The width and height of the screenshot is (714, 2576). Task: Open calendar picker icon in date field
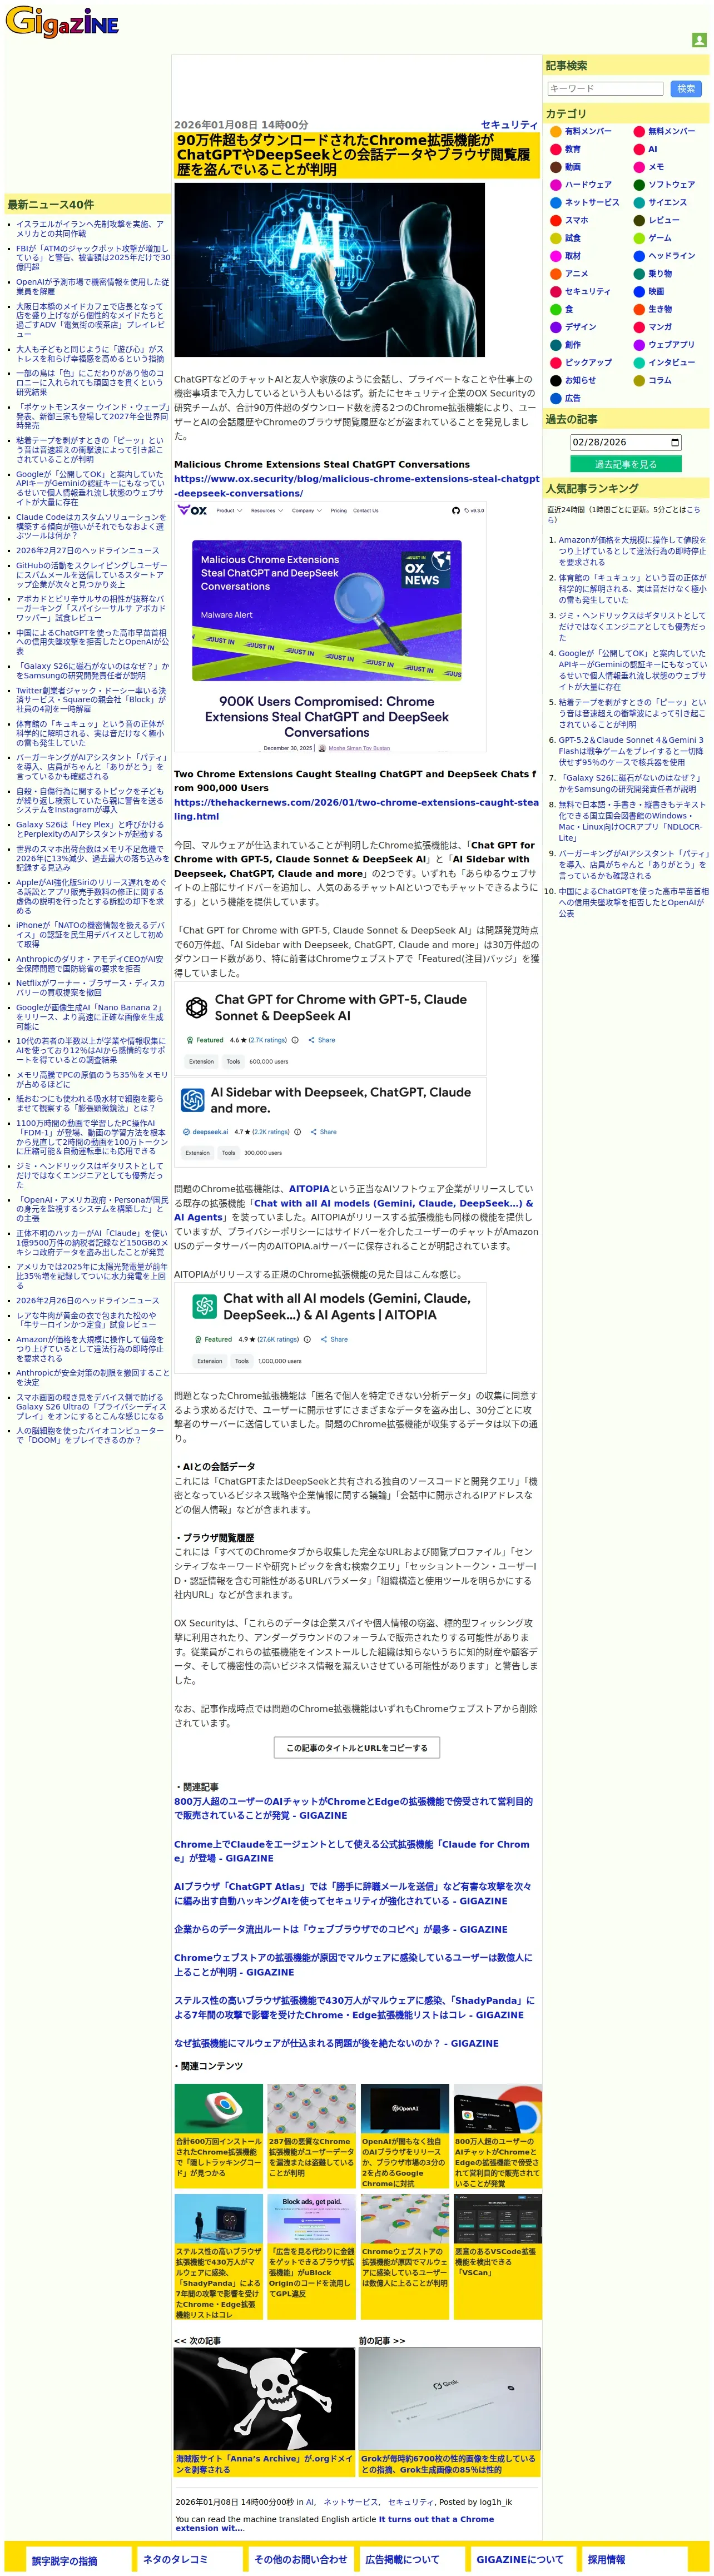click(x=675, y=442)
